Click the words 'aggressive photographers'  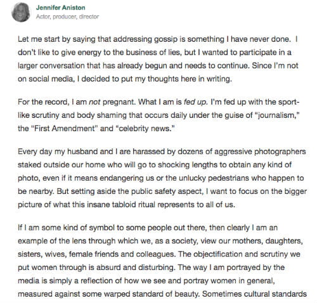[260, 151]
